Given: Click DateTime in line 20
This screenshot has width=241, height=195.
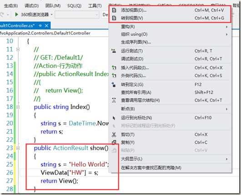Looking at the screenshot, I should [82, 123].
